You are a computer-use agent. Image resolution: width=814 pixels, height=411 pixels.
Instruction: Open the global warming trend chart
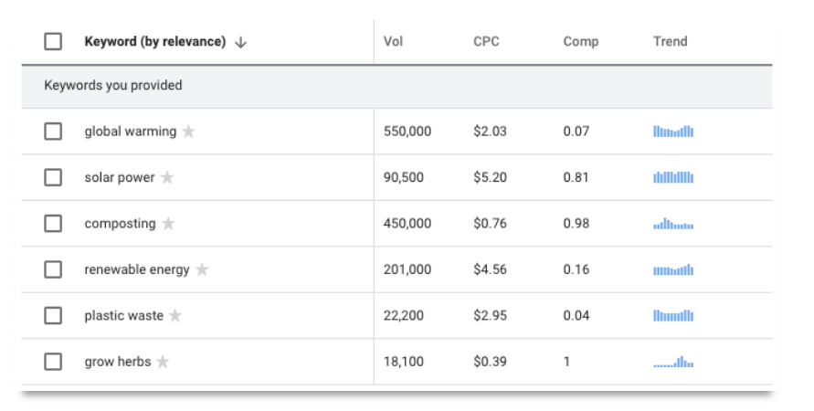673,132
